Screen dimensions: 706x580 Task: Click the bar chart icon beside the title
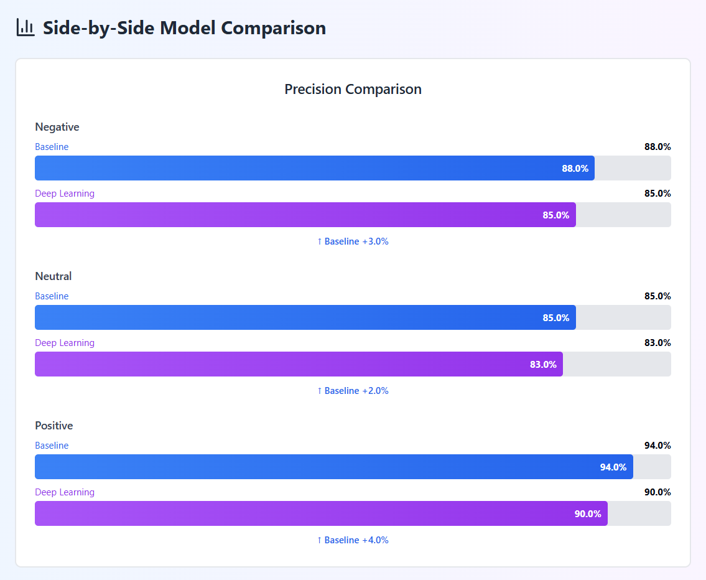tap(26, 27)
